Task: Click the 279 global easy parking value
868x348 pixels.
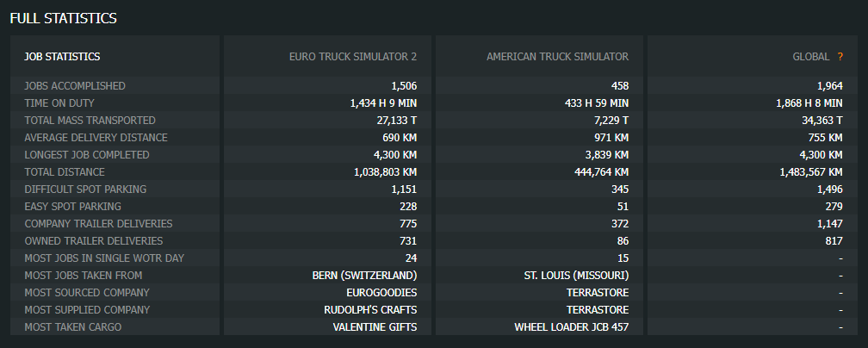Action: (x=834, y=206)
